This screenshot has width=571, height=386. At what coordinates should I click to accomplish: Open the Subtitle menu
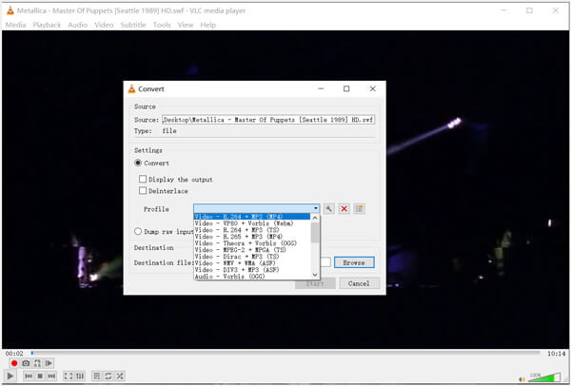(133, 25)
